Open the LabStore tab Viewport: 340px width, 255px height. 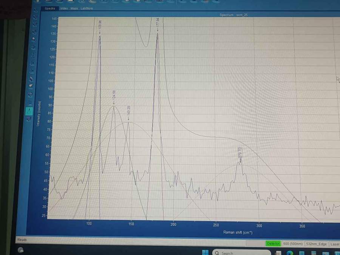pos(87,8)
